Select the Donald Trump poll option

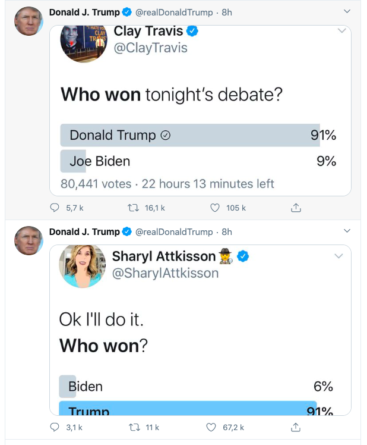coord(182,135)
